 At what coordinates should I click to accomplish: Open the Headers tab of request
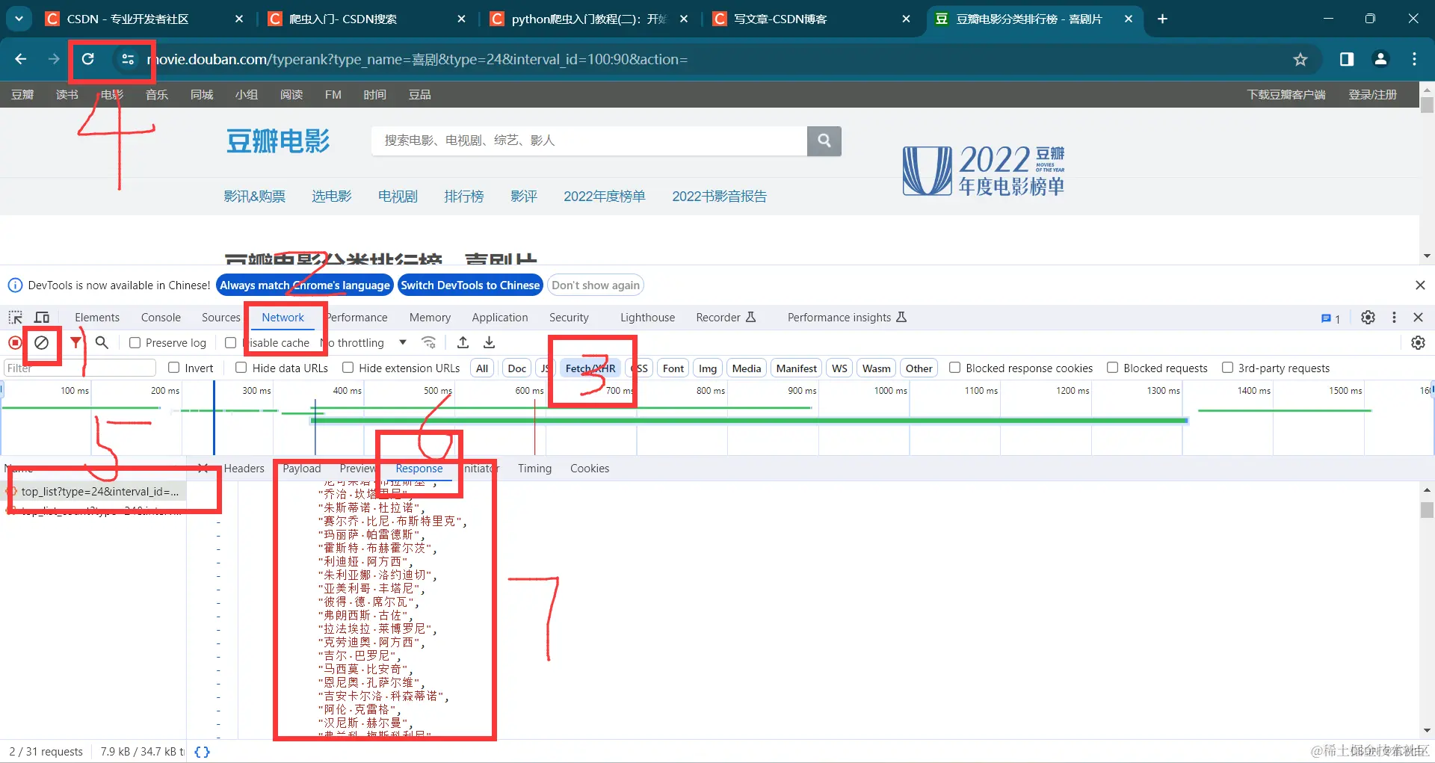[244, 469]
